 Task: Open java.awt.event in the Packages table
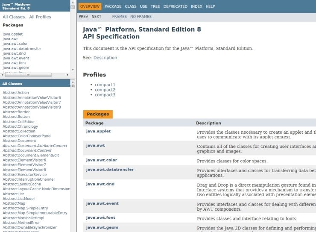point(102,203)
